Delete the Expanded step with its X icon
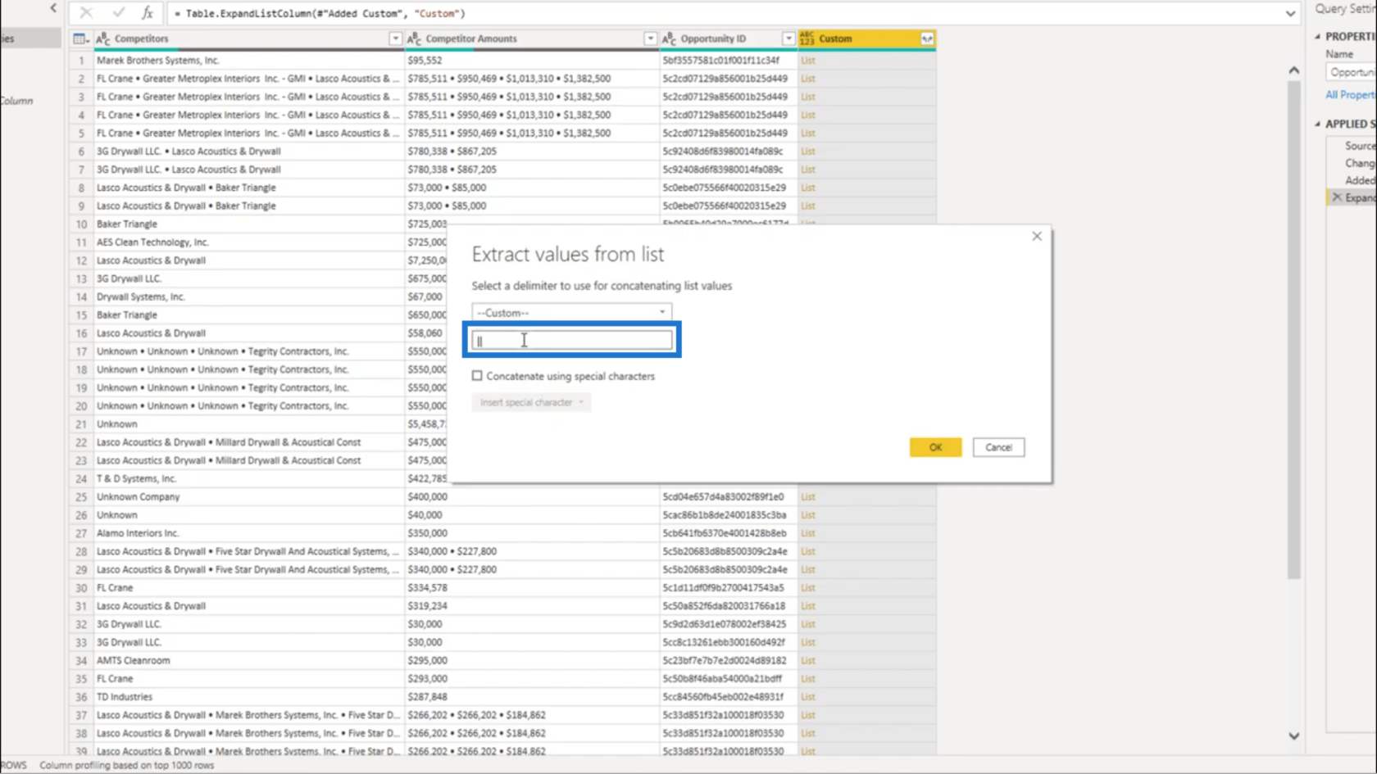 pos(1337,197)
